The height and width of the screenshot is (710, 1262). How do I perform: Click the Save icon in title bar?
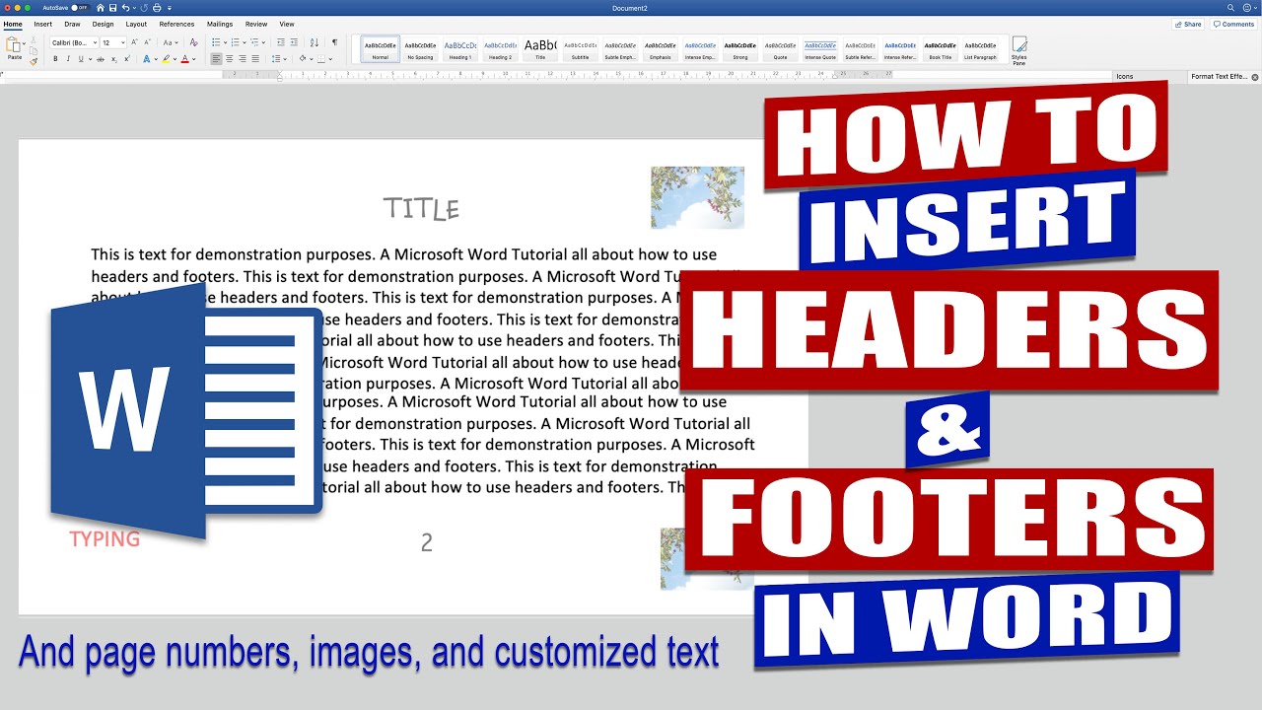pyautogui.click(x=112, y=8)
